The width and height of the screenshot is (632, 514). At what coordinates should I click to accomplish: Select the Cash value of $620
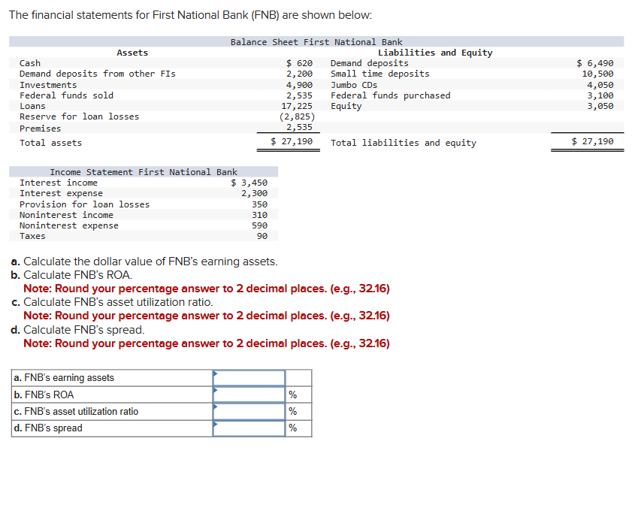pyautogui.click(x=298, y=62)
